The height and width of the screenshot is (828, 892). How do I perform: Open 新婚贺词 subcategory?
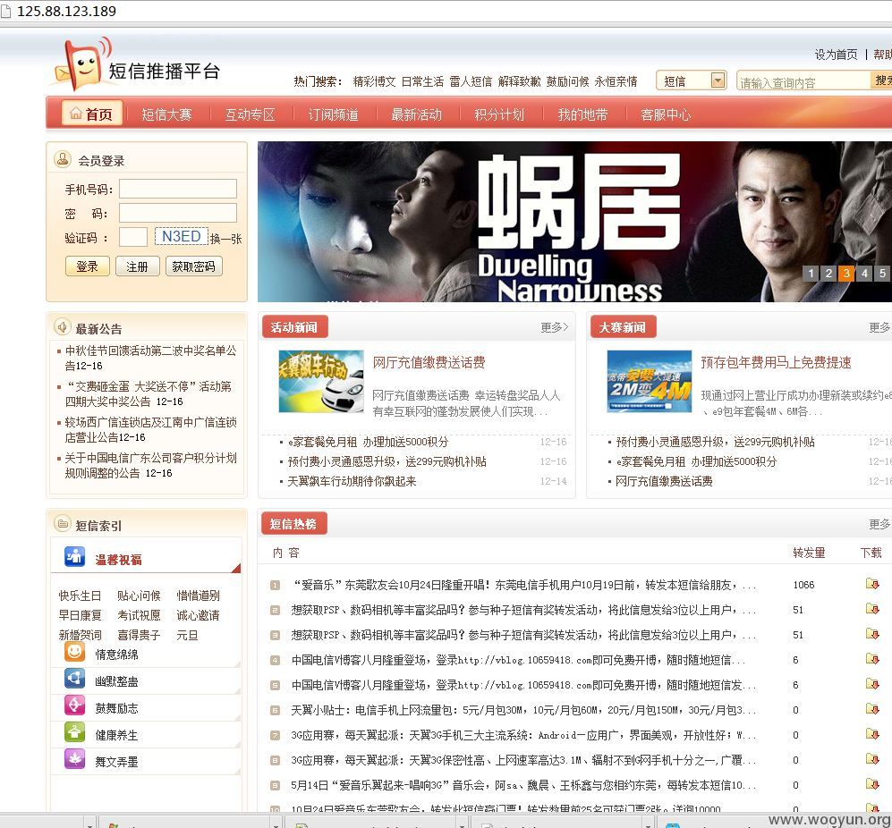click(x=80, y=635)
